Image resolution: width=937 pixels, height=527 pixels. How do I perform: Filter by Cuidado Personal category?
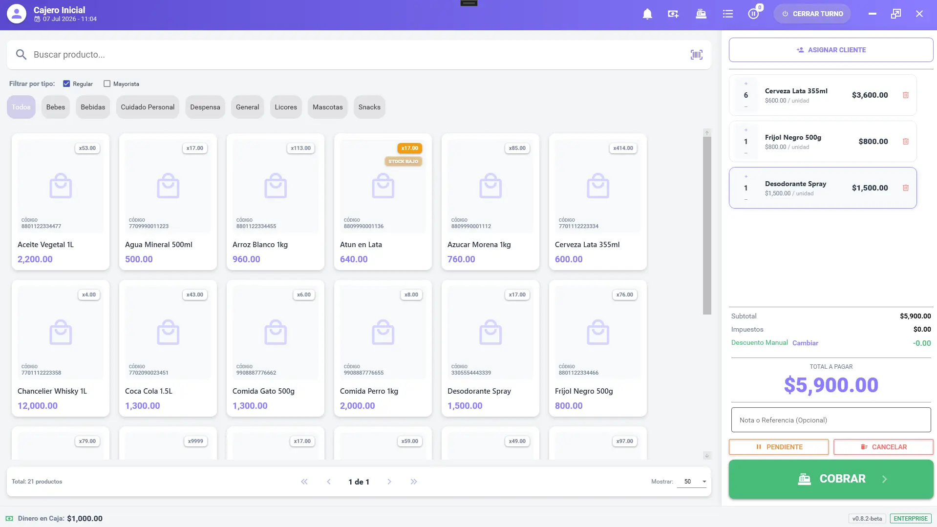[148, 107]
